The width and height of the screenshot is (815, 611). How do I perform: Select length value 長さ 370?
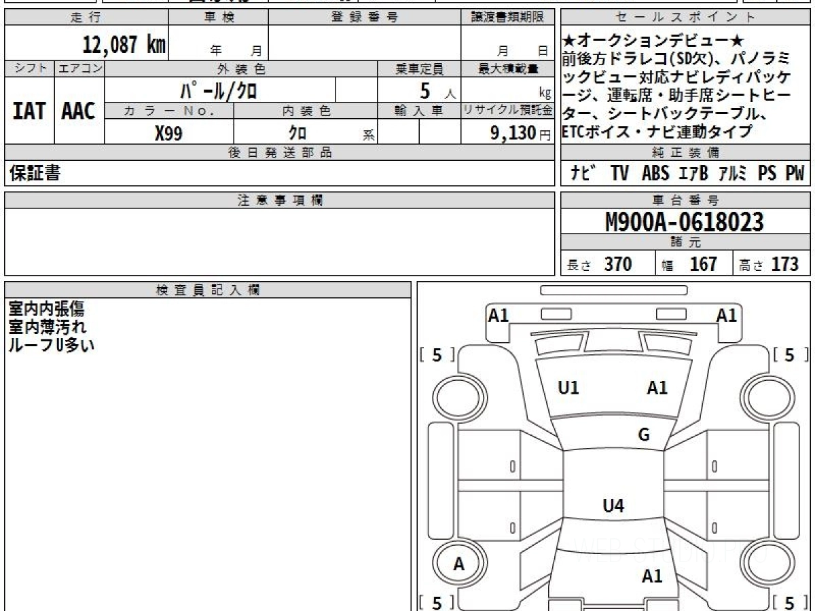[x=599, y=264]
